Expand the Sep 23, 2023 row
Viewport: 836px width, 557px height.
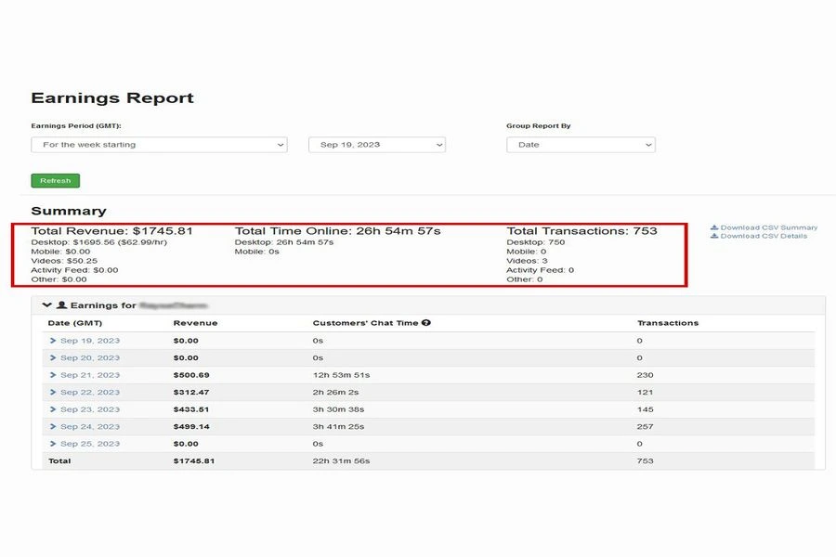[x=53, y=409]
